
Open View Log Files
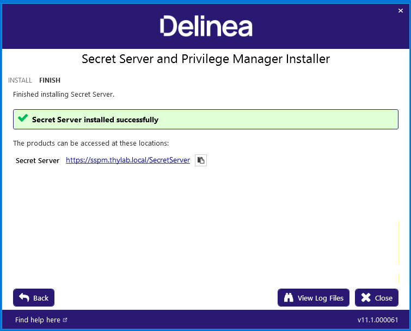[314, 297]
